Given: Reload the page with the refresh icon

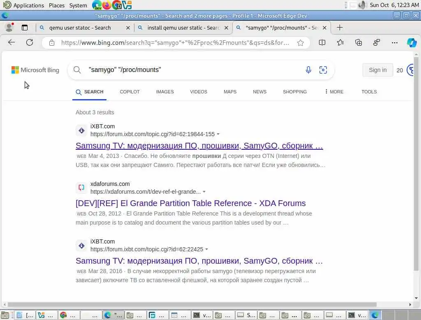Looking at the screenshot, I should (x=30, y=42).
